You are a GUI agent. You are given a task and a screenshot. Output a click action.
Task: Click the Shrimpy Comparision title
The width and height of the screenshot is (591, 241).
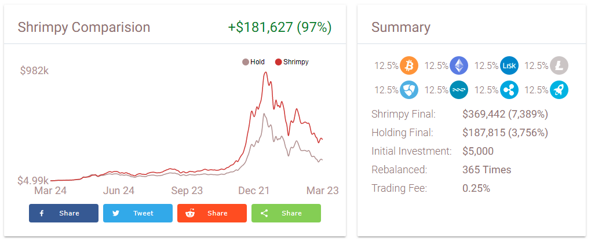[x=83, y=28]
